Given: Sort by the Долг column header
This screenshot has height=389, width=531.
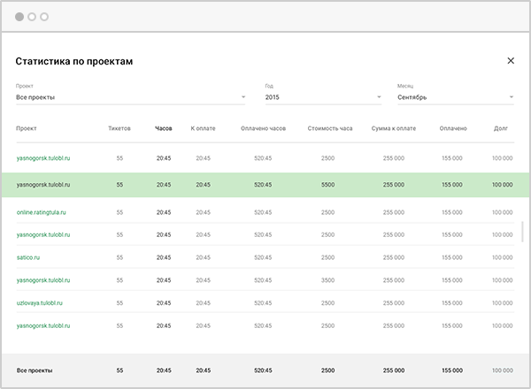Looking at the screenshot, I should click(x=501, y=128).
